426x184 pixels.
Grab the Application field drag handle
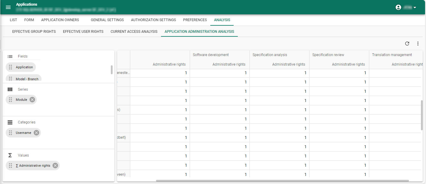tap(10, 67)
